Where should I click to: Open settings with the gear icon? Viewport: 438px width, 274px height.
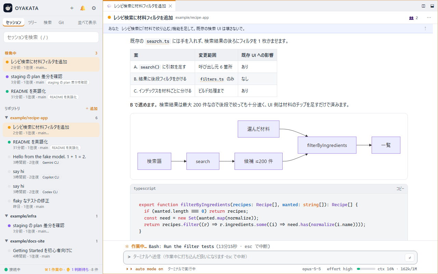click(94, 8)
